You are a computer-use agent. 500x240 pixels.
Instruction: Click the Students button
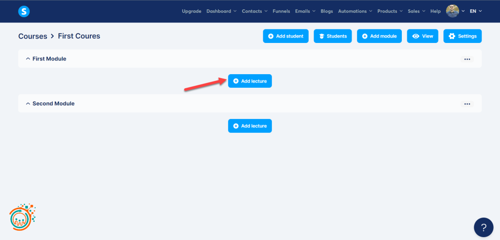pos(333,36)
